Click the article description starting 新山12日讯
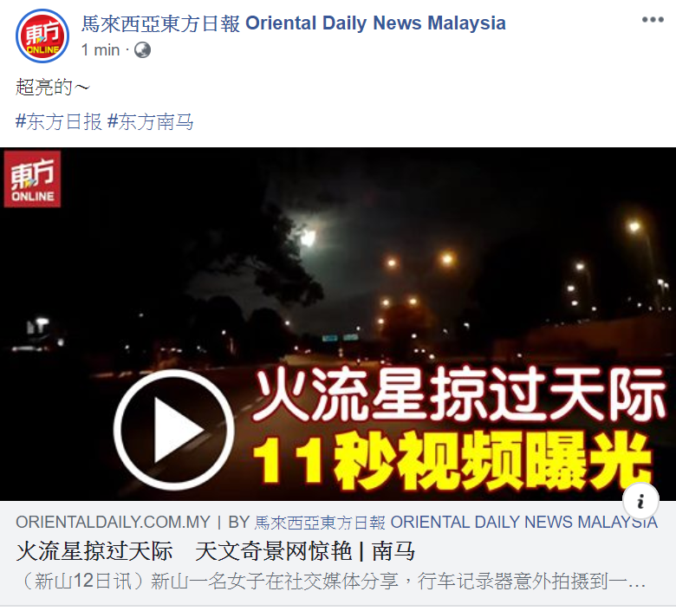Image resolution: width=676 pixels, height=611 pixels. [333, 582]
